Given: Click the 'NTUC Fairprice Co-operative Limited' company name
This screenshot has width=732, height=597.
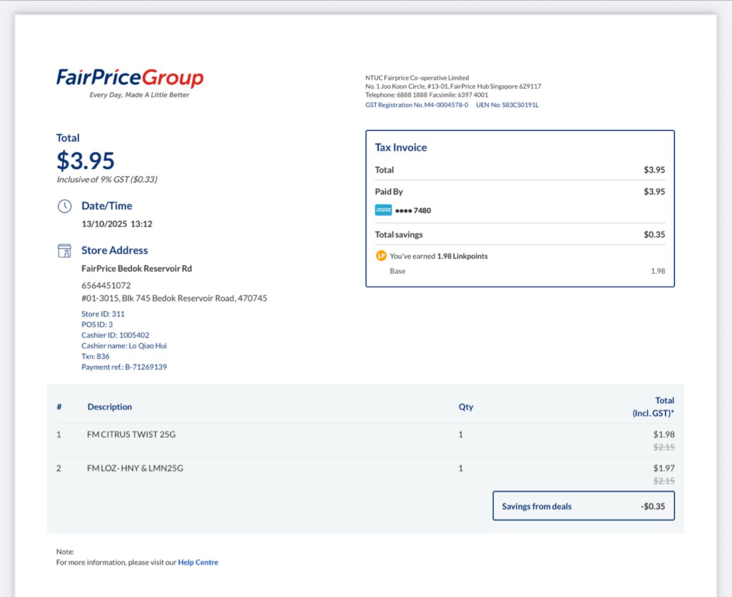Looking at the screenshot, I should [417, 78].
